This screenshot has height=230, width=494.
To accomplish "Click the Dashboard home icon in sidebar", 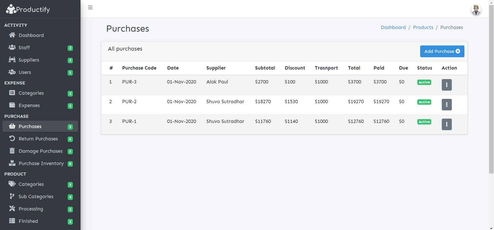I will (12, 35).
